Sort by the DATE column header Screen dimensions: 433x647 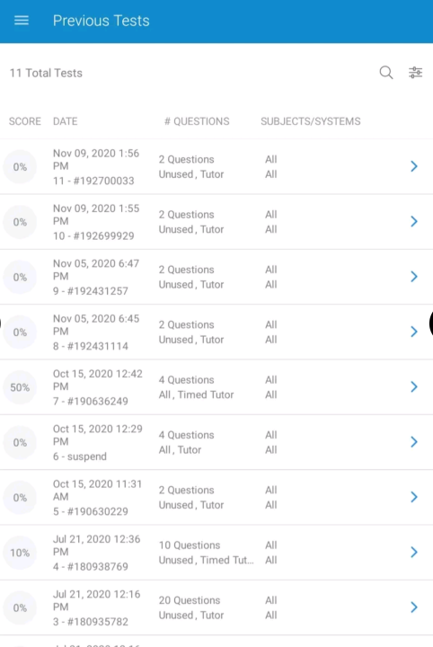click(66, 121)
